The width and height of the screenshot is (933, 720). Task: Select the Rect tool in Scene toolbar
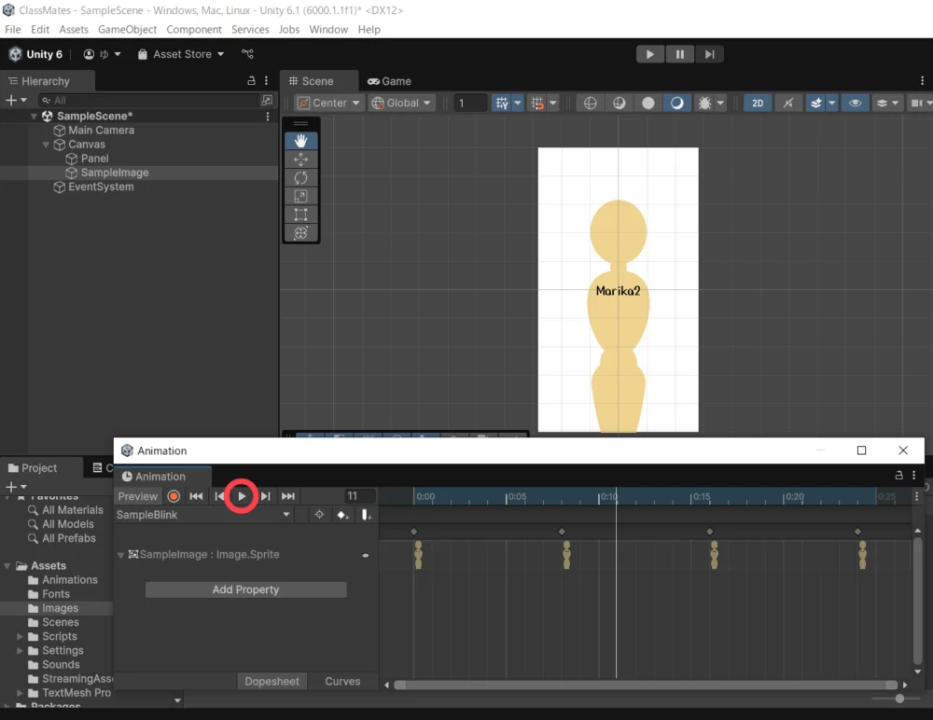point(300,215)
